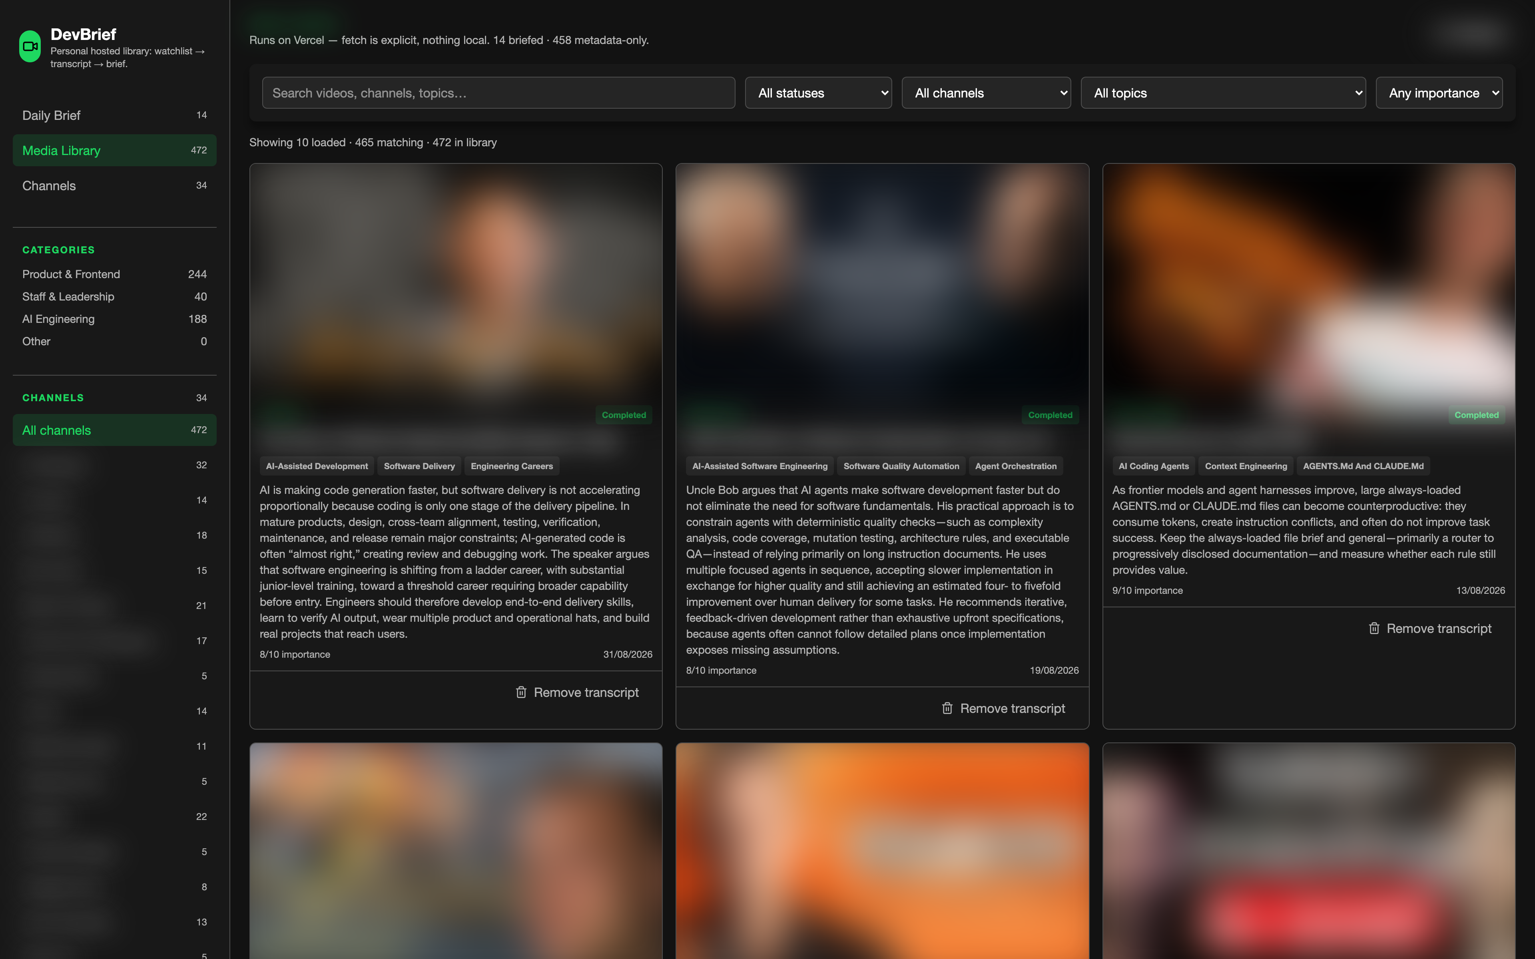Click the Engineering Careers topic tag
1535x959 pixels.
coord(512,466)
